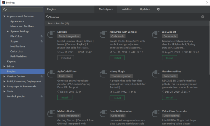This screenshot has height=126, width=210.
Task: Install the Hrisey Plugin
Action: tap(117, 98)
